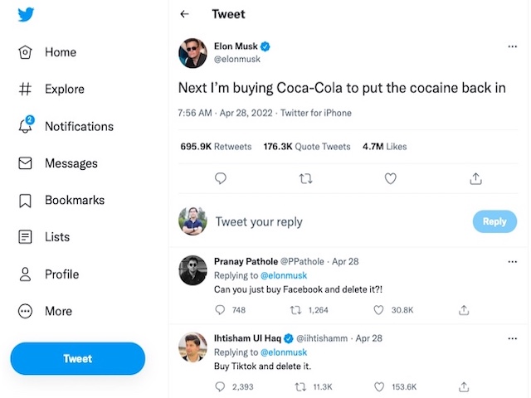Viewport: 531px width, 398px height.
Task: Like Ihtisham Ul Haq's Tiktok reply
Action: (x=379, y=386)
